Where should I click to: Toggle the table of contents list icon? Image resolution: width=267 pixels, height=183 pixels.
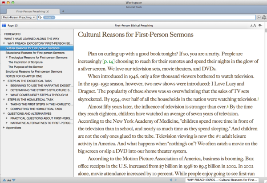(x=4, y=25)
